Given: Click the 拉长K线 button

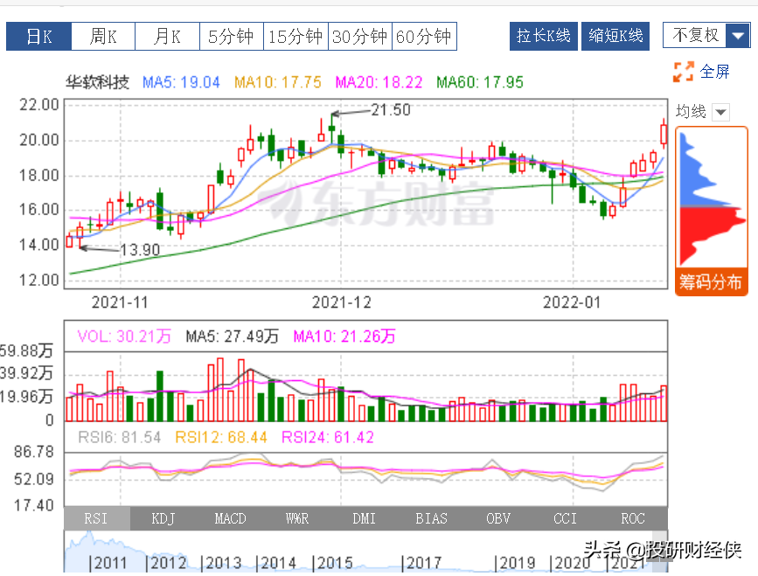Looking at the screenshot, I should tap(543, 36).
